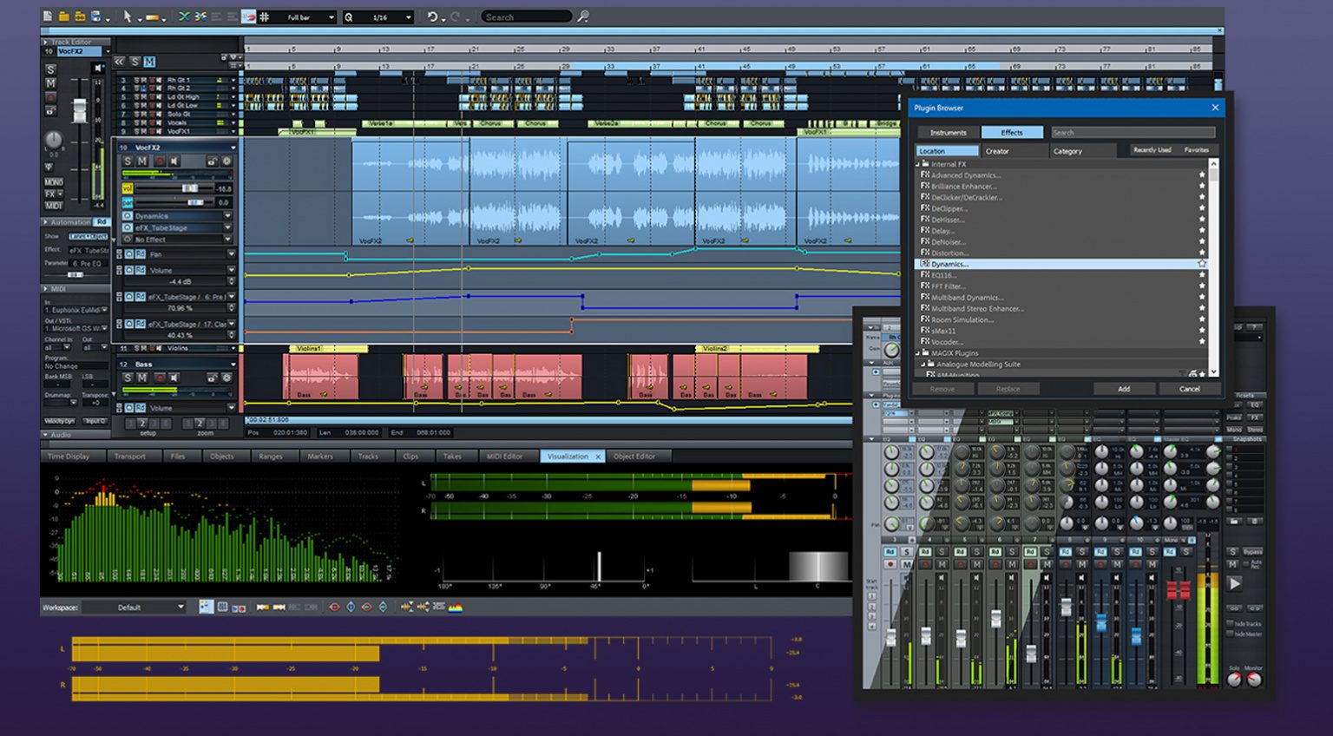Select the Instruments tab in Plugin Browser
The width and height of the screenshot is (1333, 736).
tap(948, 133)
